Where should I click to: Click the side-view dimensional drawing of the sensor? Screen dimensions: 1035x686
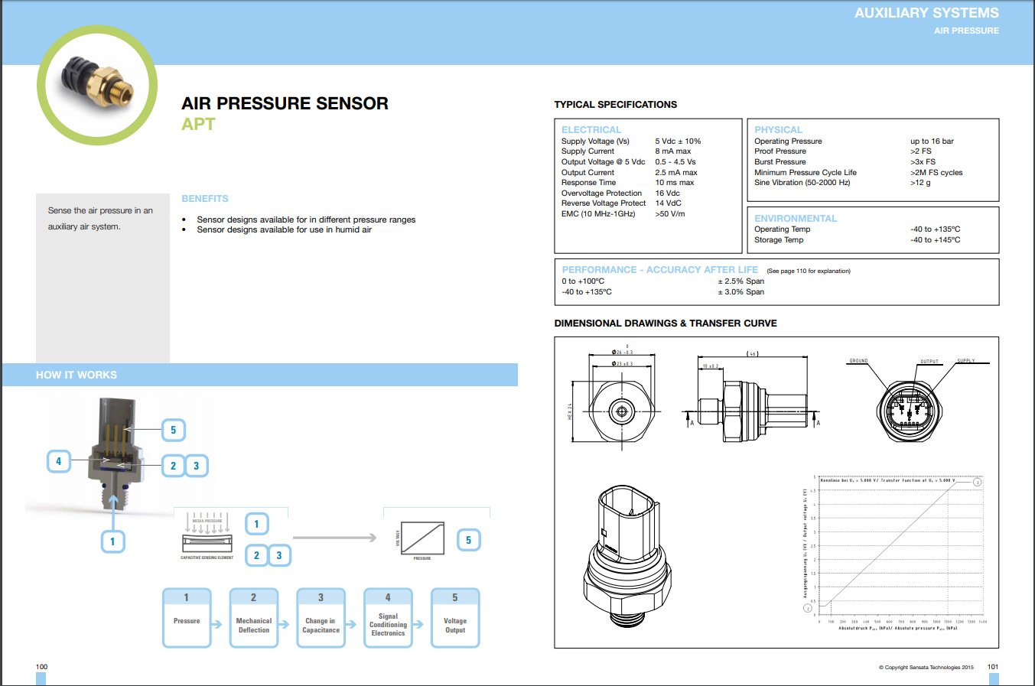point(751,399)
